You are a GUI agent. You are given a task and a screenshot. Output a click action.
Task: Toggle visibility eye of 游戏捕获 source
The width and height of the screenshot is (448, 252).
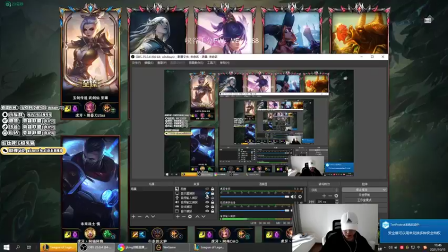click(x=207, y=207)
